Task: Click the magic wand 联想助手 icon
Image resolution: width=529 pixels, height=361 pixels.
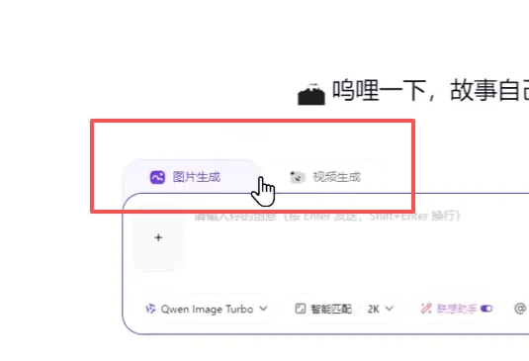Action: 426,309
